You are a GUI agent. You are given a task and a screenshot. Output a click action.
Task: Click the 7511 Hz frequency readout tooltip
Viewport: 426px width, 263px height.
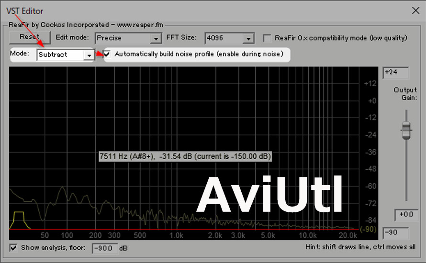point(185,156)
